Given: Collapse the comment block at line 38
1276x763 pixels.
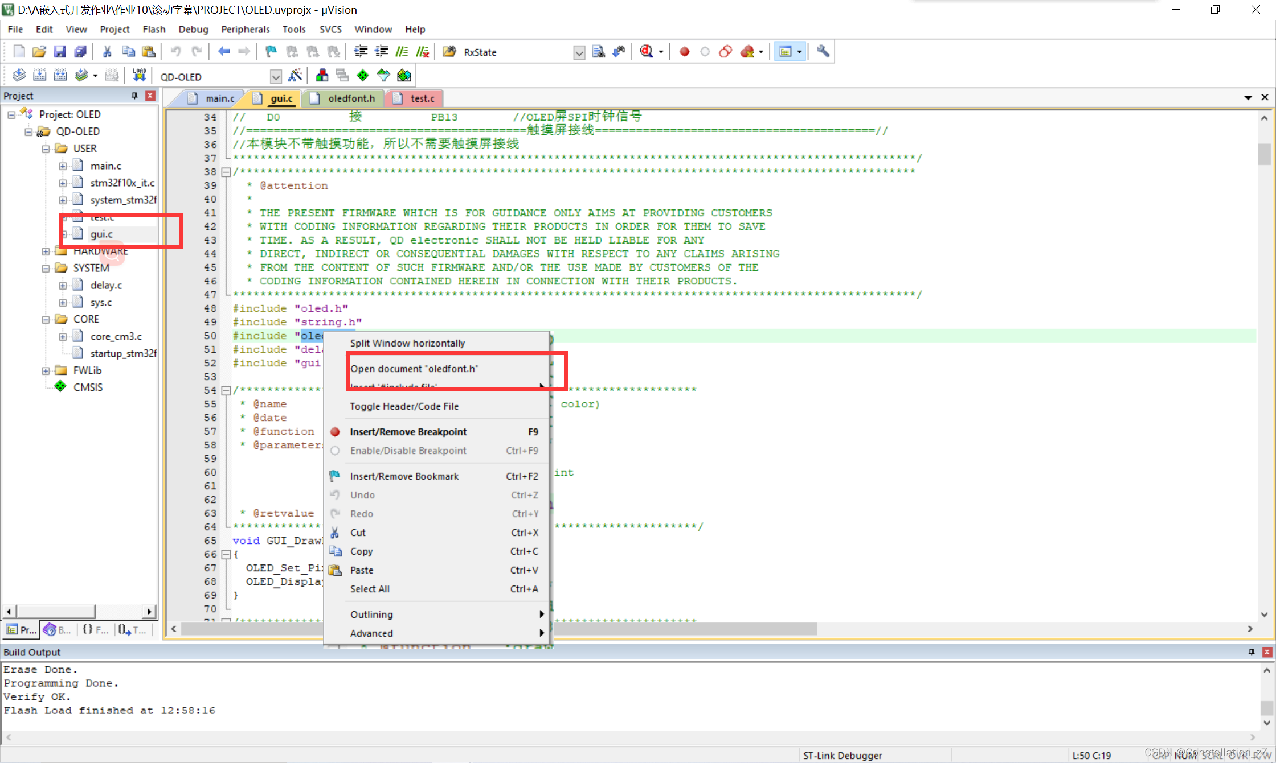Looking at the screenshot, I should tap(226, 172).
